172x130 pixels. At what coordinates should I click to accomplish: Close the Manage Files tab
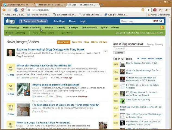[65, 5]
